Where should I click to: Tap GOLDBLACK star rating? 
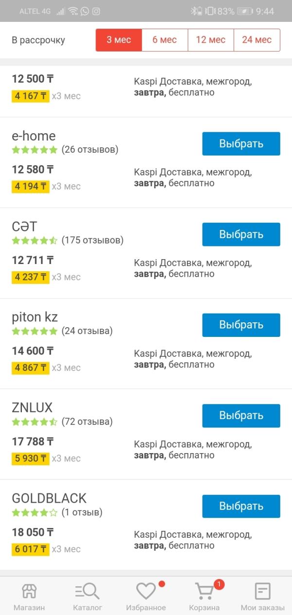point(35,512)
